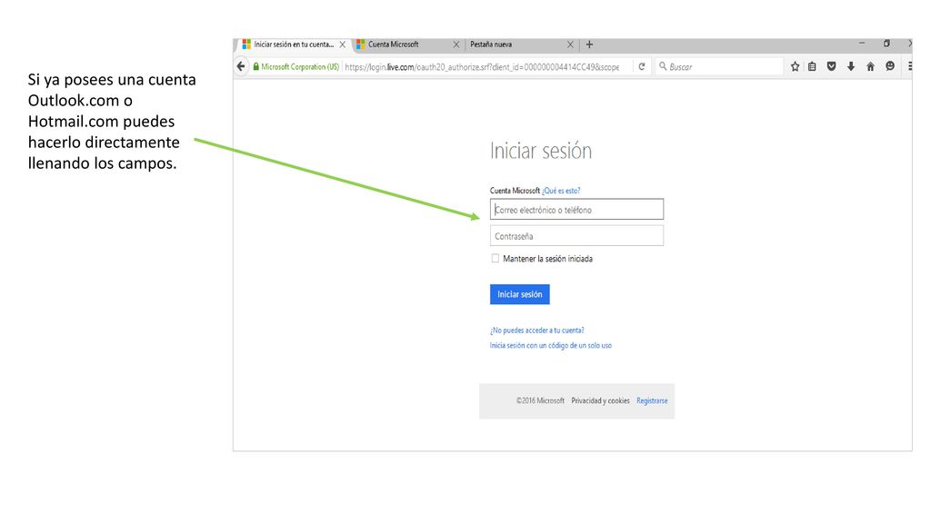Open a new tab with the plus button

point(589,44)
